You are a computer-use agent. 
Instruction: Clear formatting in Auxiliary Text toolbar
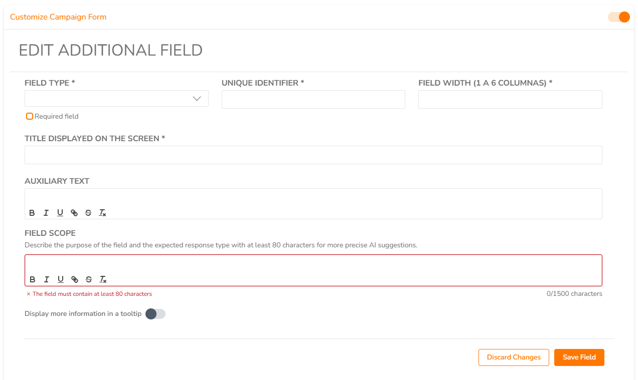(102, 213)
